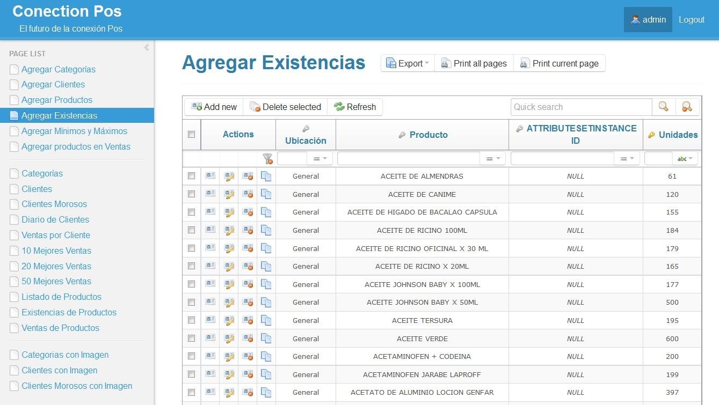Select the copy record icon for ACEITE VERDE
The height and width of the screenshot is (405, 719).
pos(266,338)
